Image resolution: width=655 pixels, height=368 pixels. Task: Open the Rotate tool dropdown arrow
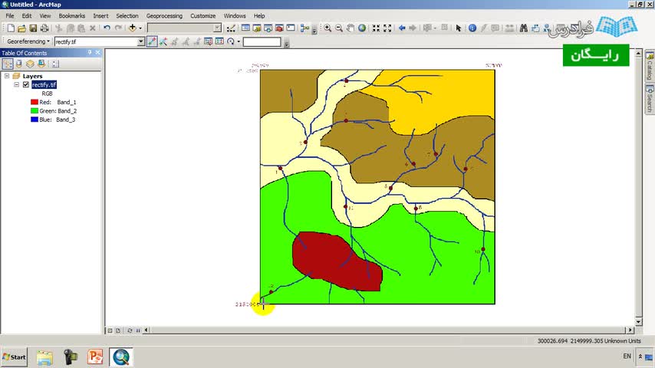239,41
